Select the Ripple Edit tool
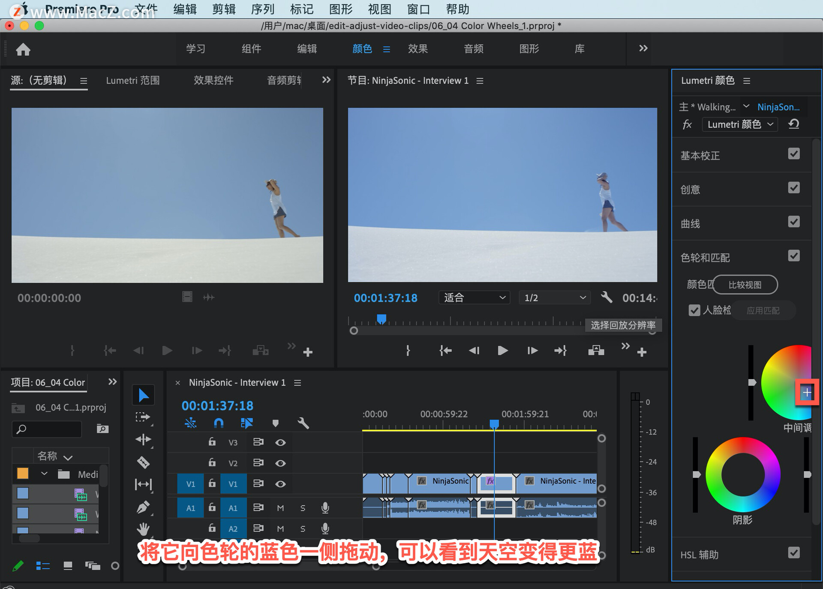The height and width of the screenshot is (589, 823). coord(143,439)
